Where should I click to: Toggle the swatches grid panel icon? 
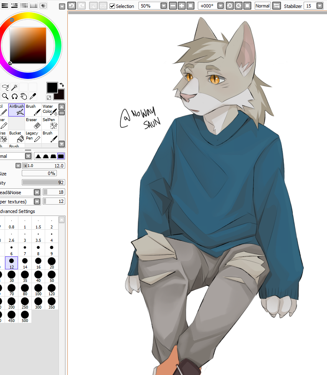pos(33,5)
